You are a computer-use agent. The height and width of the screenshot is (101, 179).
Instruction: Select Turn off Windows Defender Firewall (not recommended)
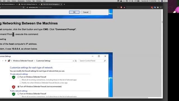(x=18, y=87)
